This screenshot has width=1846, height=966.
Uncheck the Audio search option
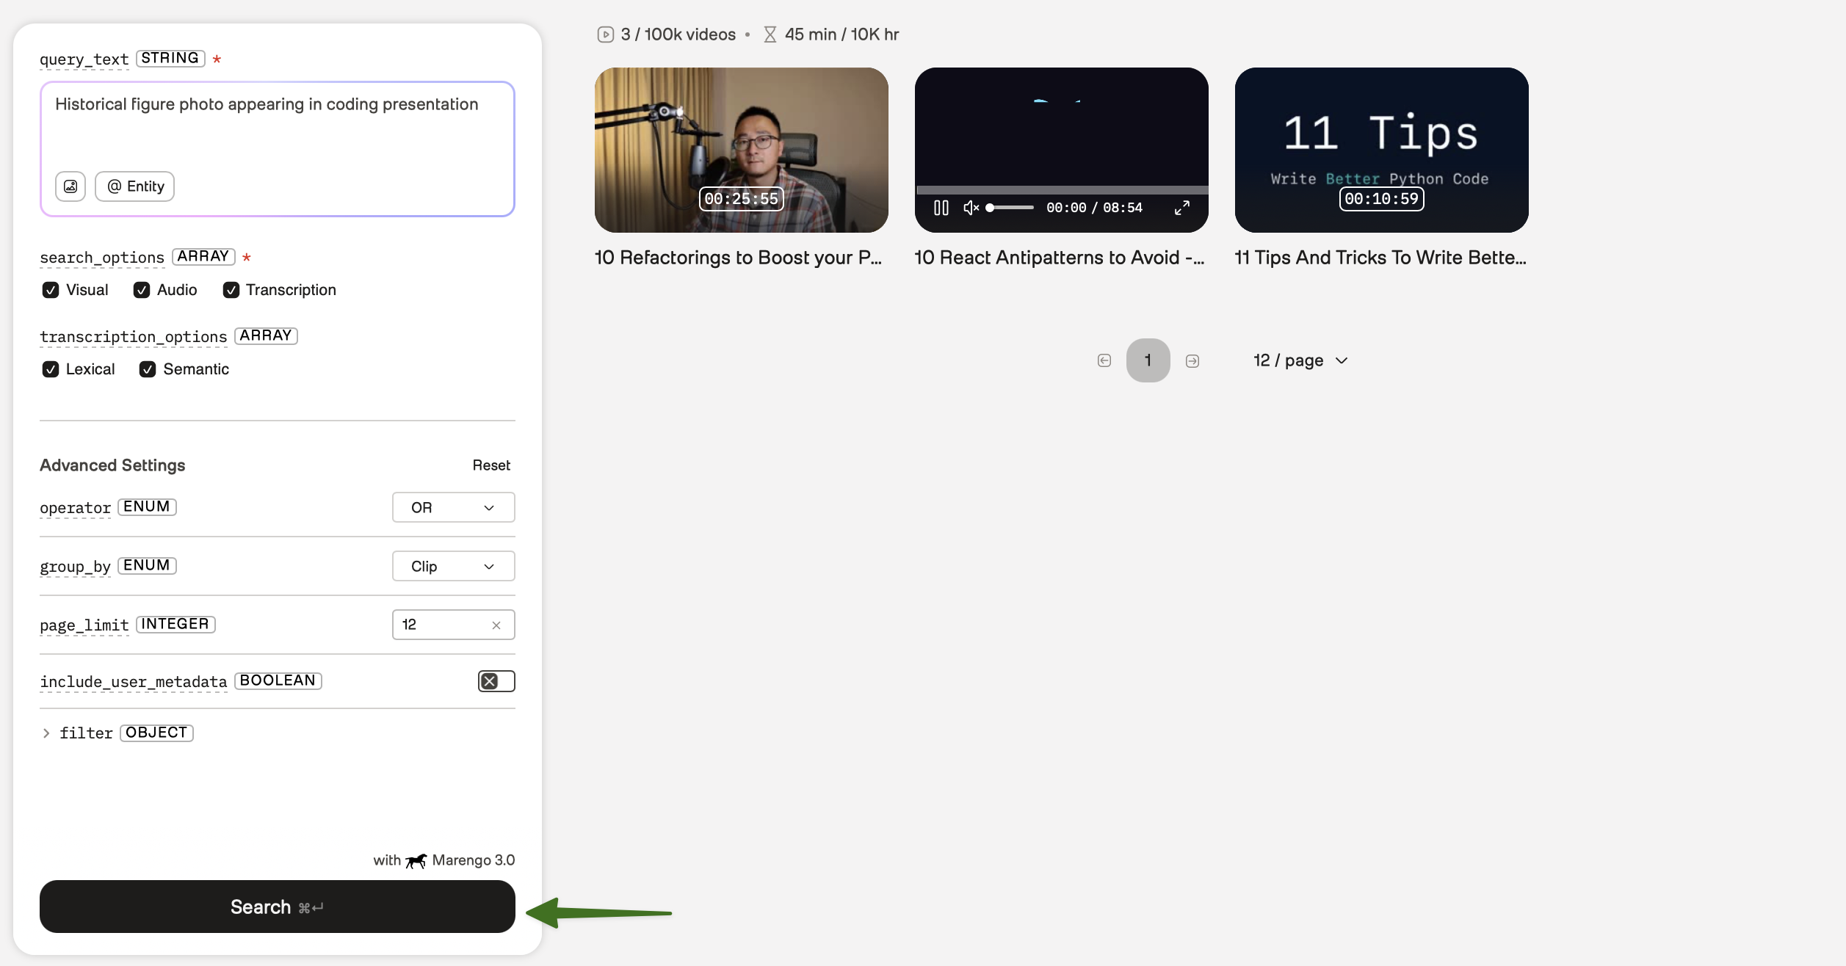tap(142, 290)
